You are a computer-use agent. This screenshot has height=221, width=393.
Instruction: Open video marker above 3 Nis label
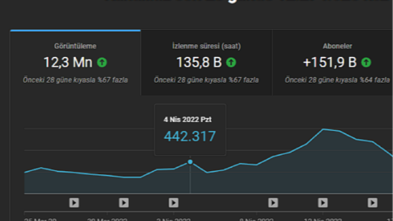173,203
